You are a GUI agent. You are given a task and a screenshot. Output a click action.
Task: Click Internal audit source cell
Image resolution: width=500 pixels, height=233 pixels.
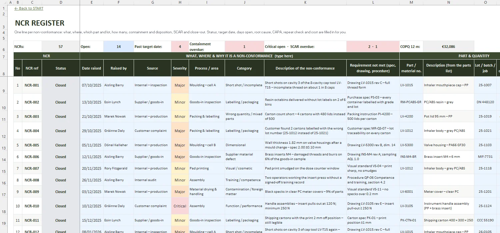152,180
